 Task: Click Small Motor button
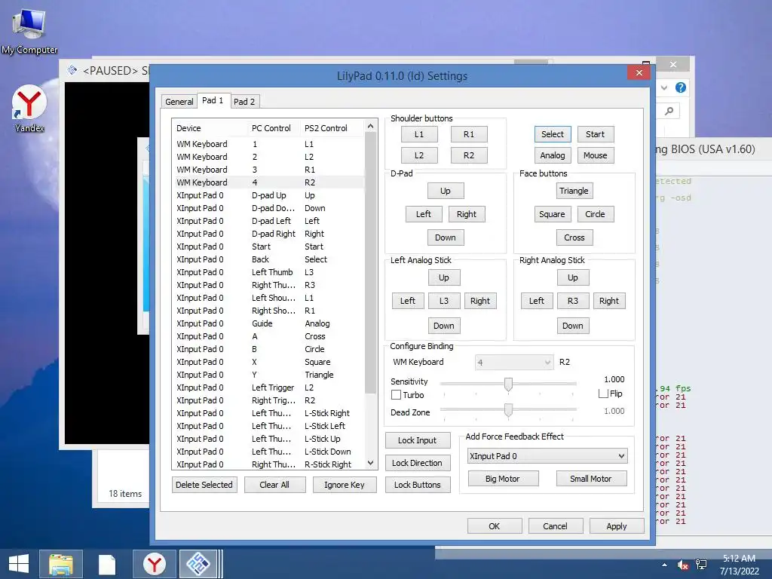[591, 479]
